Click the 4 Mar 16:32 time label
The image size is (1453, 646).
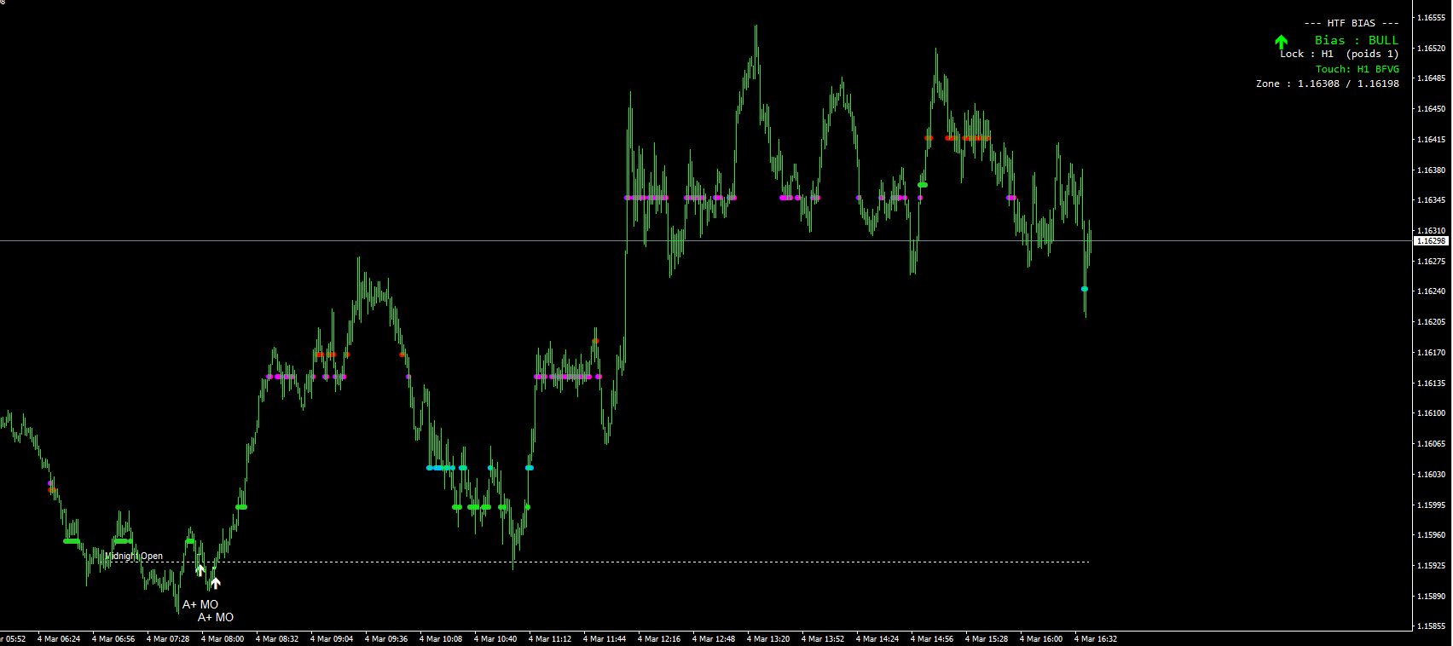pyautogui.click(x=1096, y=638)
